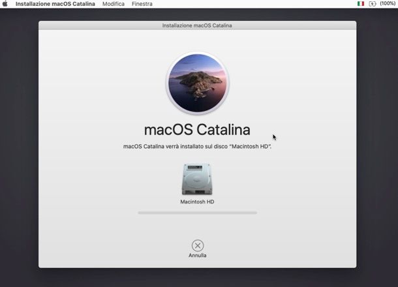Click the installation progress bar
The height and width of the screenshot is (287, 398).
click(x=198, y=213)
